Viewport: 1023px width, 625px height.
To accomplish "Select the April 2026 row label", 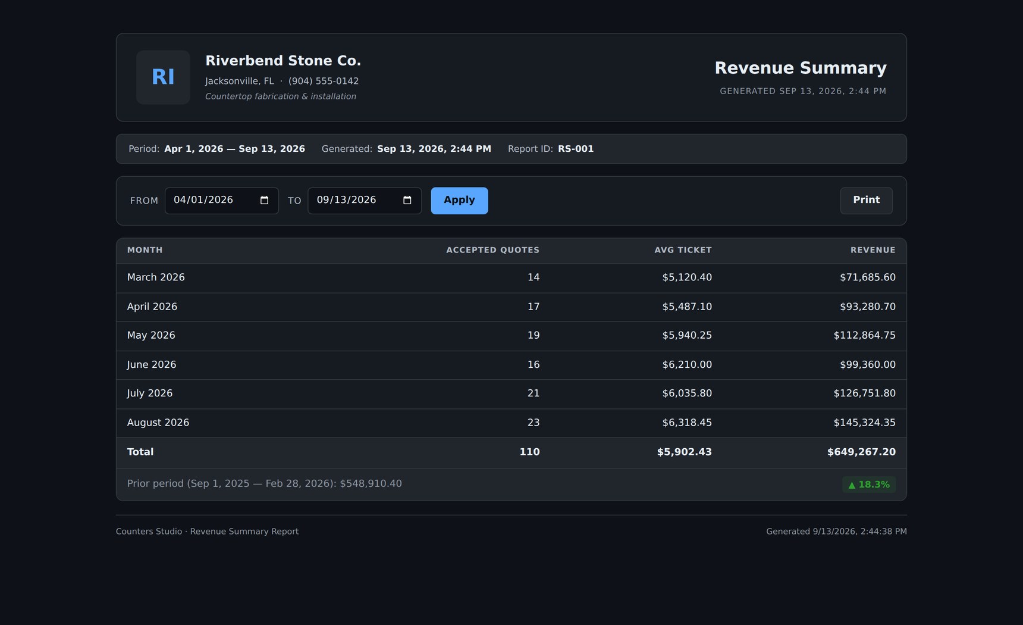I will pyautogui.click(x=152, y=307).
